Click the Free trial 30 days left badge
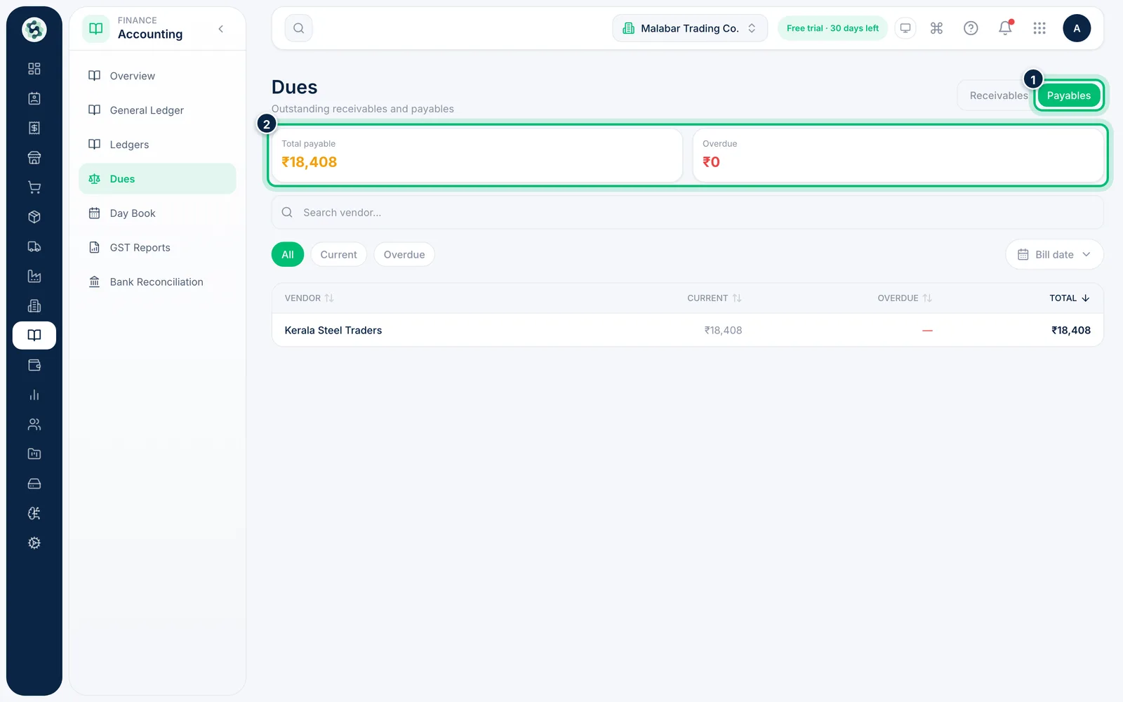 [832, 28]
